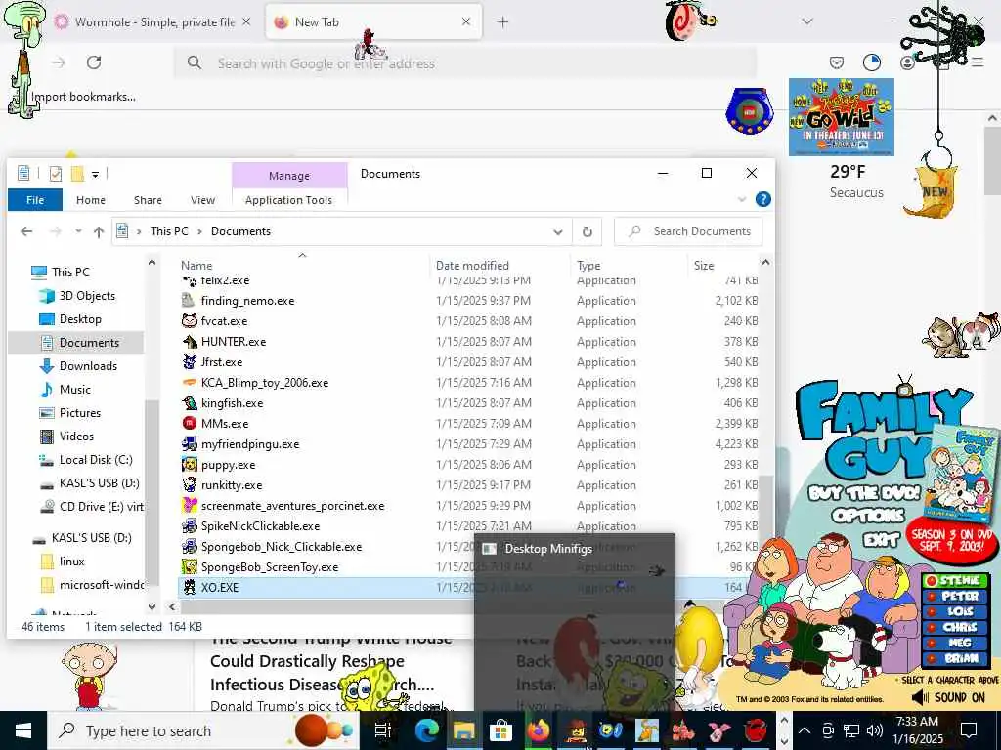Click Explorer Help question mark icon
The height and width of the screenshot is (750, 1001).
coord(762,199)
